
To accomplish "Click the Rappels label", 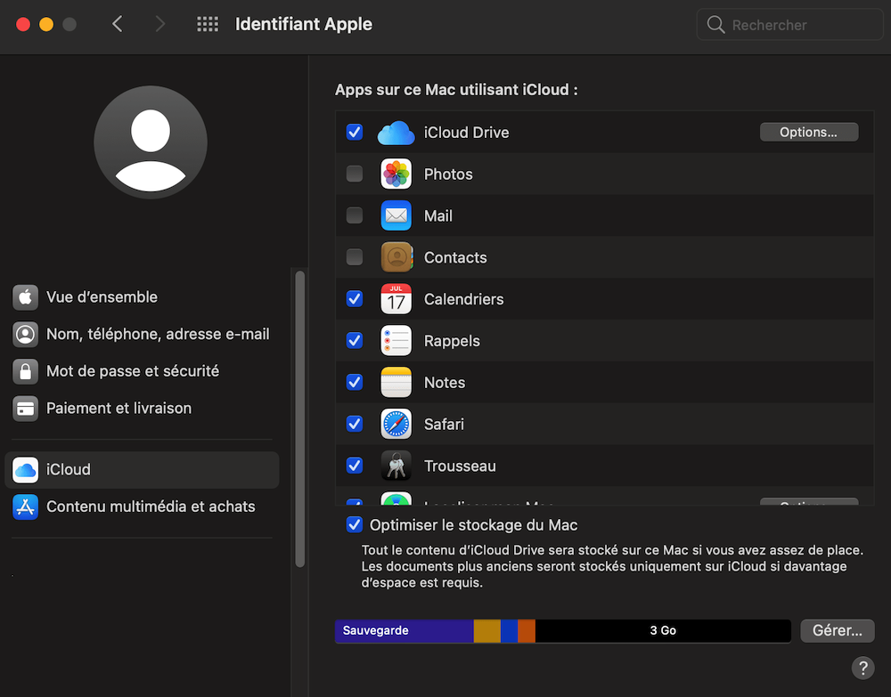I will pos(452,341).
